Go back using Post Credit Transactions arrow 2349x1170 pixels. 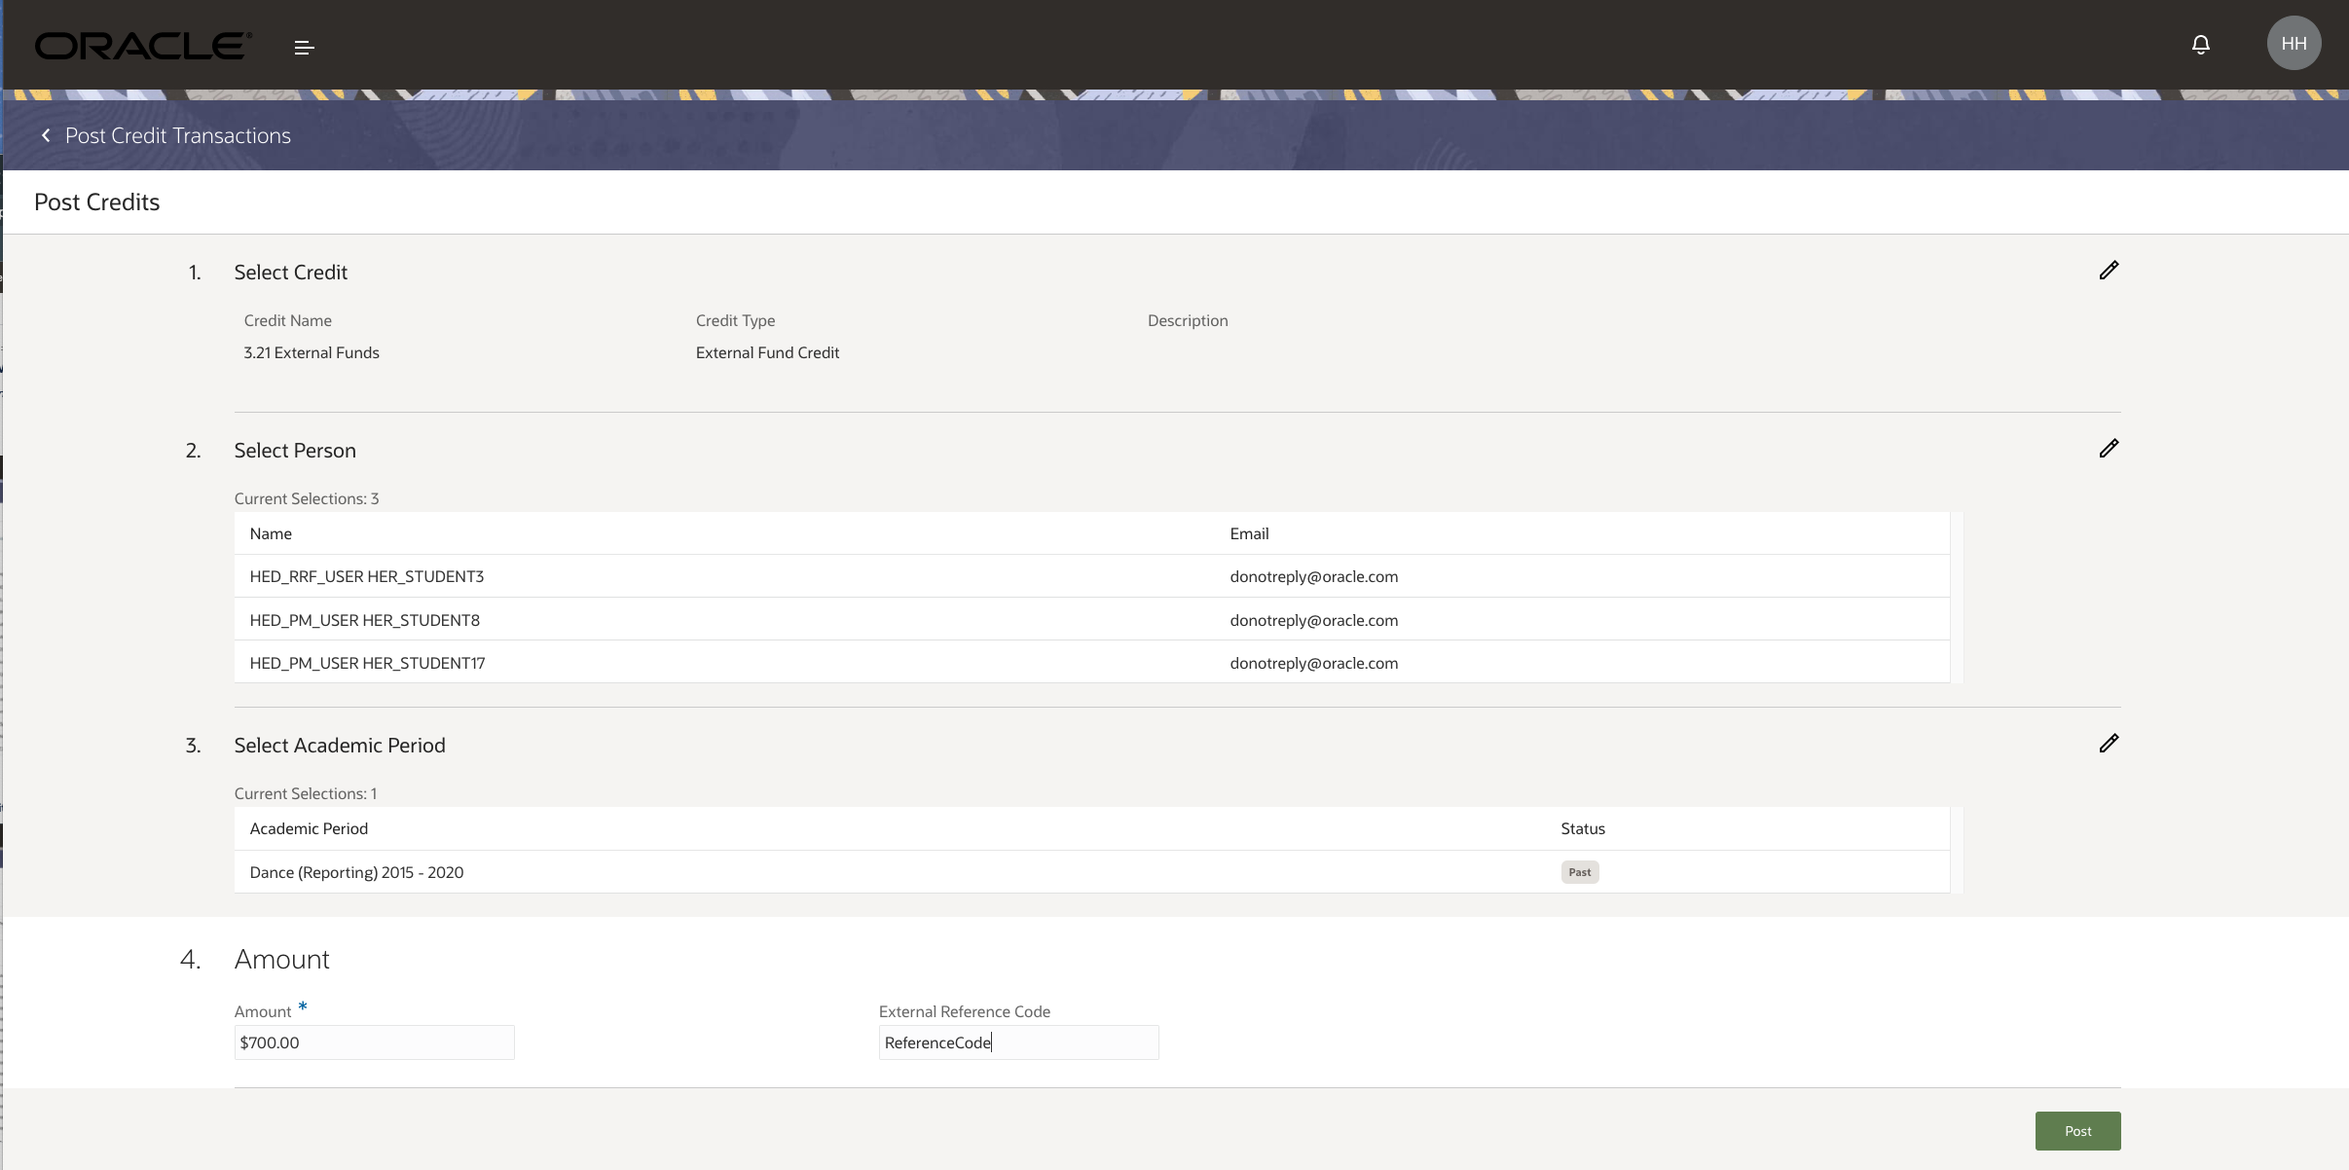pos(46,135)
